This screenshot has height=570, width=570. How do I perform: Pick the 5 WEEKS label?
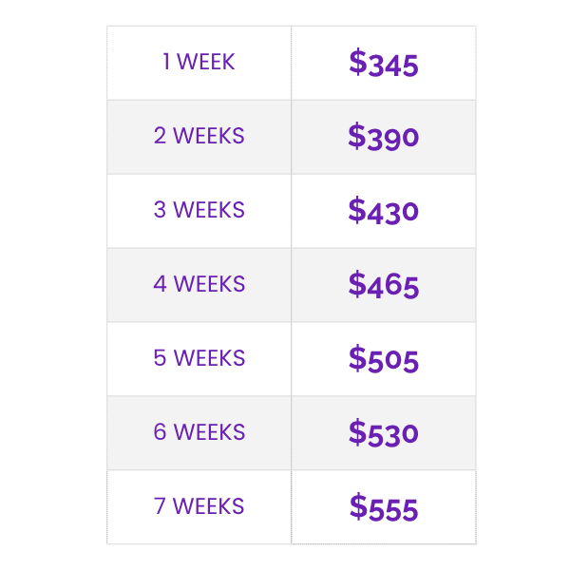199,359
